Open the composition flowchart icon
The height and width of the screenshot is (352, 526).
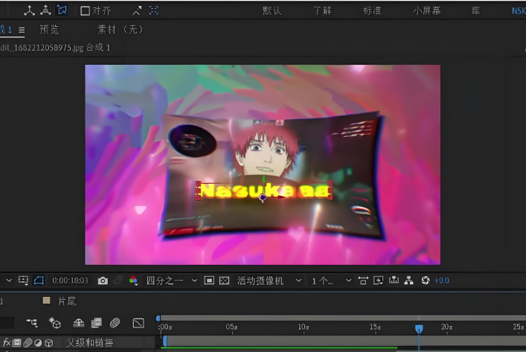(x=409, y=281)
